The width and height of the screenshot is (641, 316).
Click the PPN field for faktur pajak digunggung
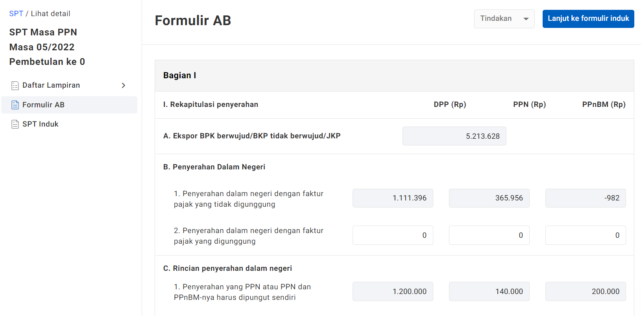click(489, 235)
